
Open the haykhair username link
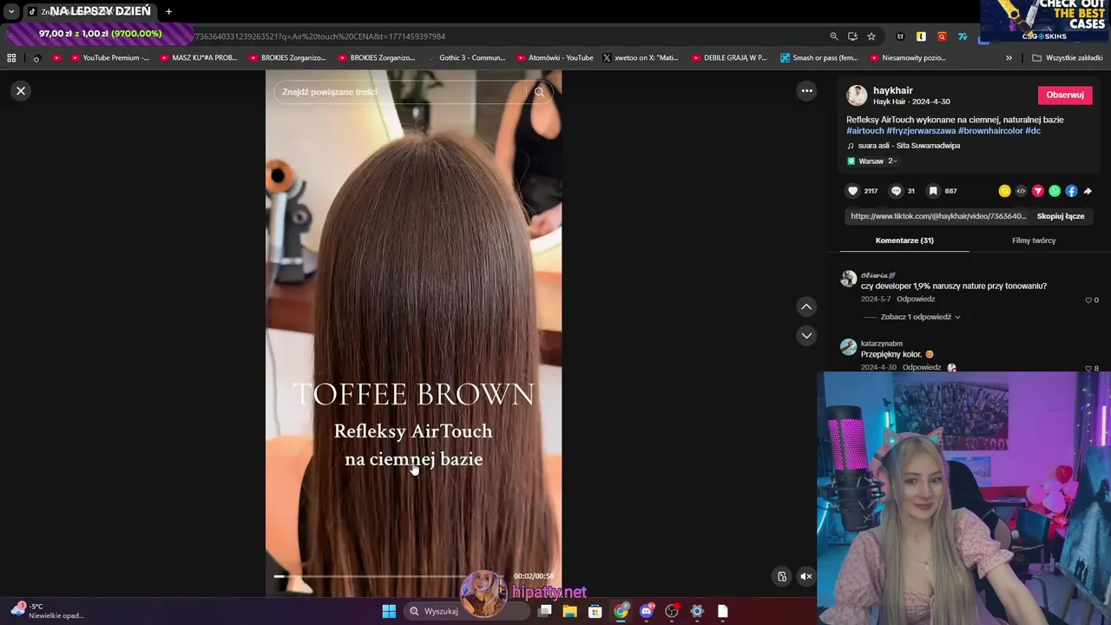click(x=893, y=90)
